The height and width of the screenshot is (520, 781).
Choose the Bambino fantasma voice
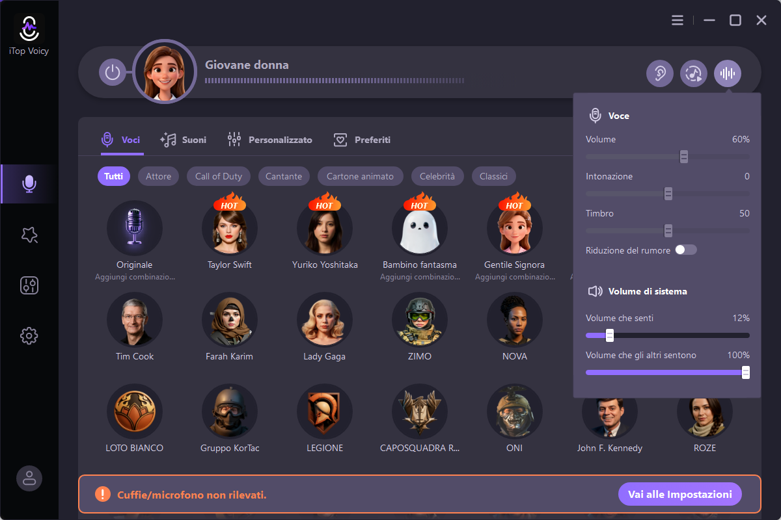tap(419, 228)
